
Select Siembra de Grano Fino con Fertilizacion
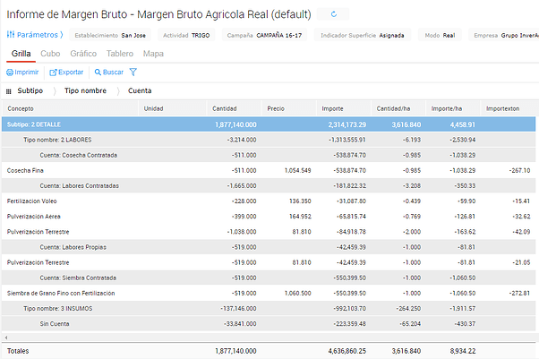[x=269, y=293]
